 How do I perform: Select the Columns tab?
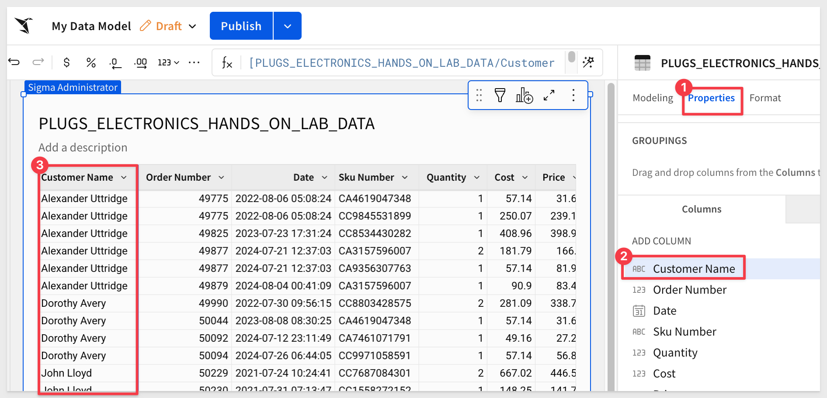[702, 209]
